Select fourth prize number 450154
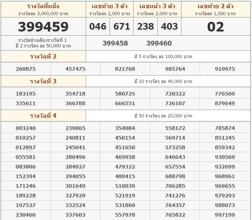 (125, 138)
